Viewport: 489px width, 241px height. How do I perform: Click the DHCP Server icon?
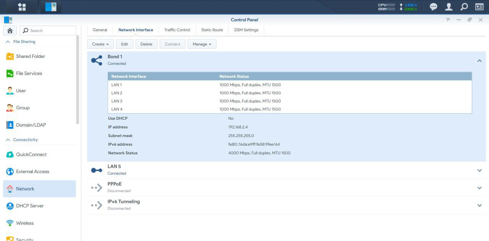coord(10,206)
